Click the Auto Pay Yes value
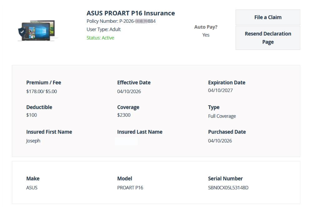This screenshot has width=312, height=207. [206, 35]
